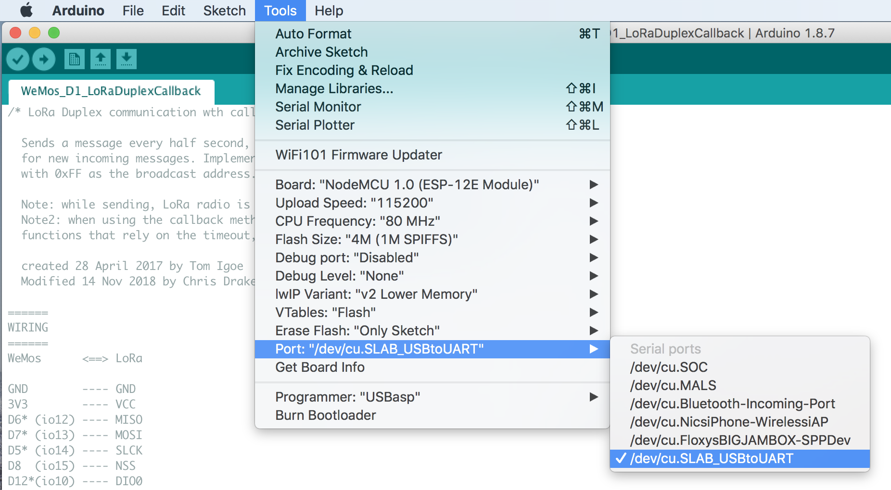Click the 'created 28 April 2017' comment line
The width and height of the screenshot is (891, 490).
(132, 266)
